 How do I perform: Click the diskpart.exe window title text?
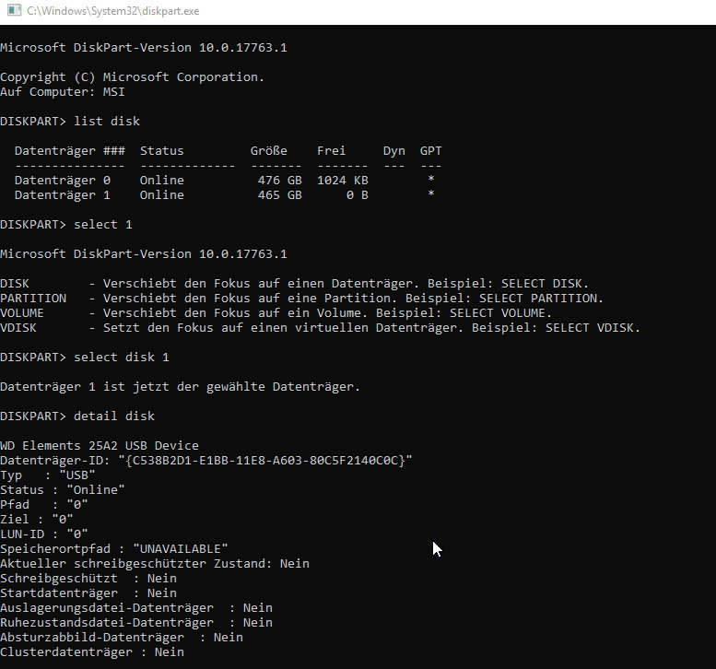click(112, 11)
